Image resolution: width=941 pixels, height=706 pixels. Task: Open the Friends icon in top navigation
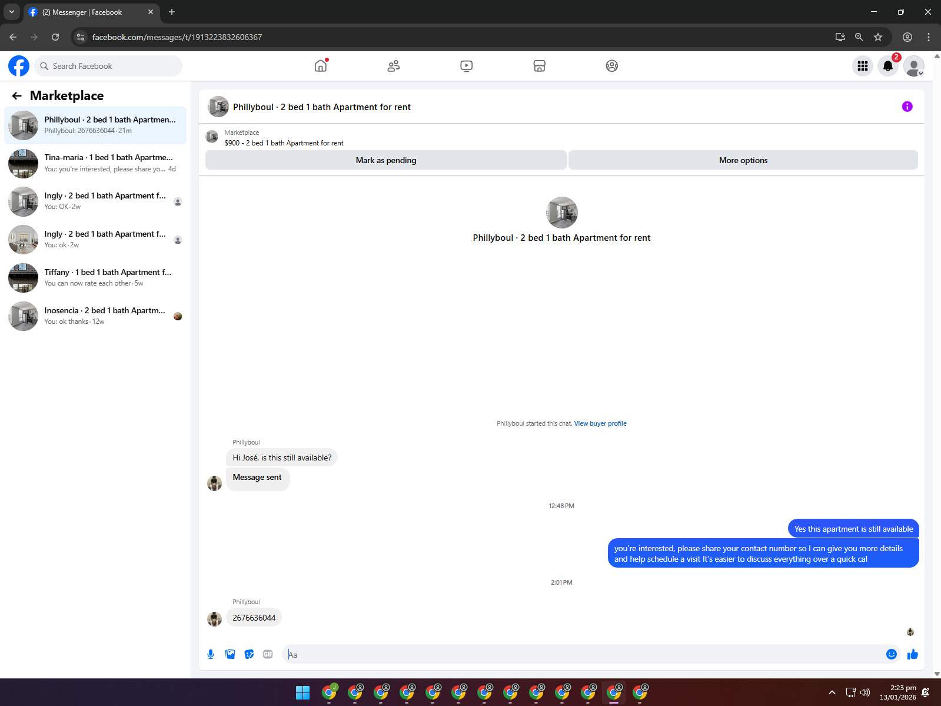click(x=394, y=66)
